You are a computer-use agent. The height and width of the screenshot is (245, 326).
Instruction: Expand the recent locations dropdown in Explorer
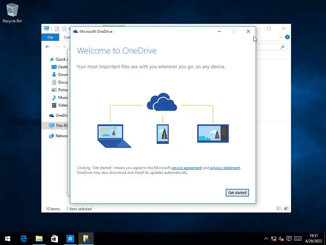pos(64,47)
